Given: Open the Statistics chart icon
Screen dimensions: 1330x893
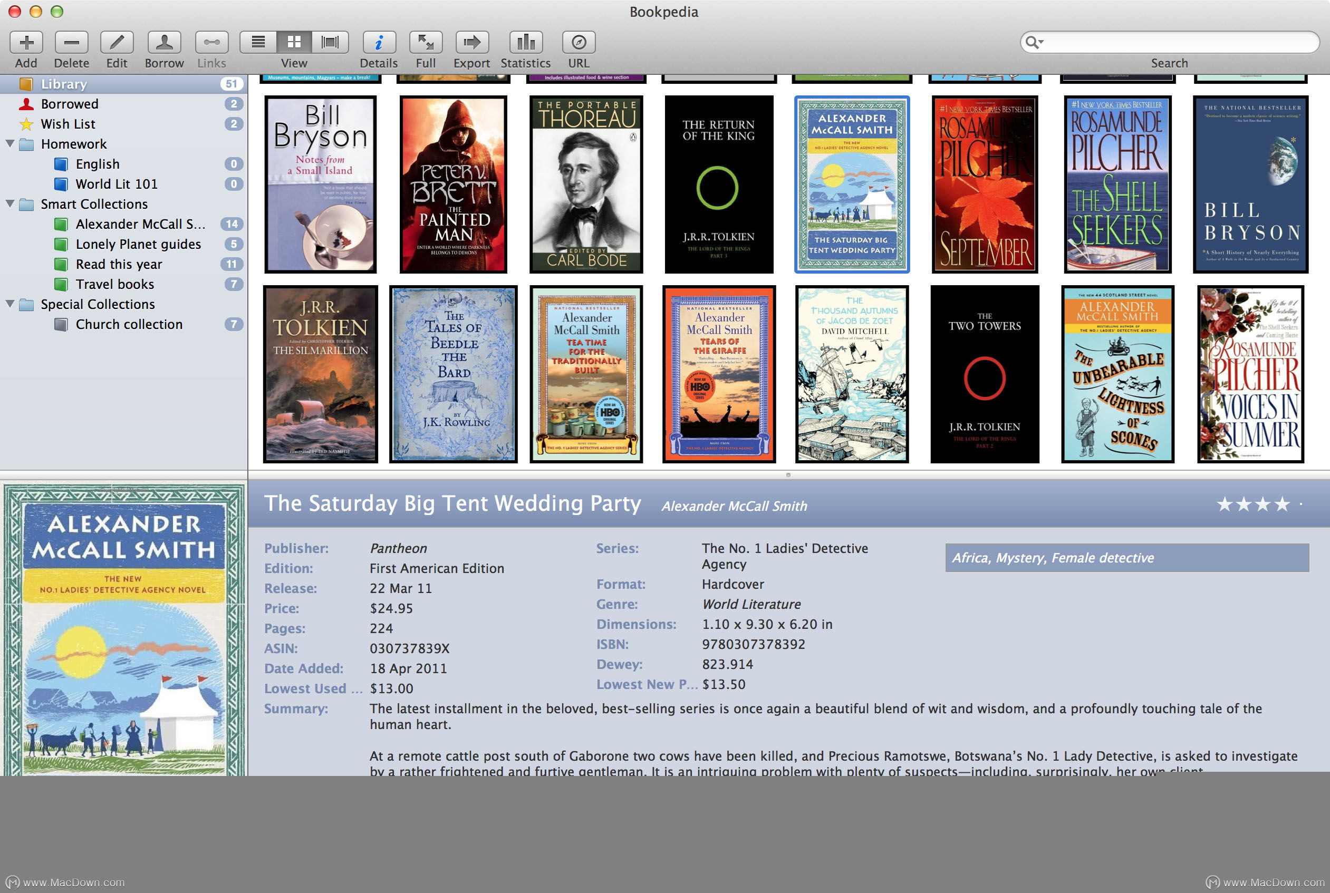Looking at the screenshot, I should point(525,42).
